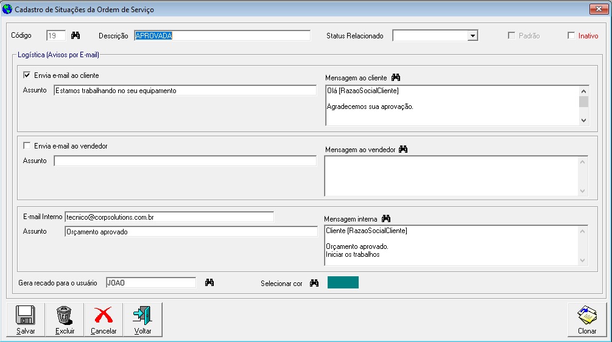The image size is (612, 342).
Task: Expand the Status Relacionado dropdown
Action: [473, 36]
